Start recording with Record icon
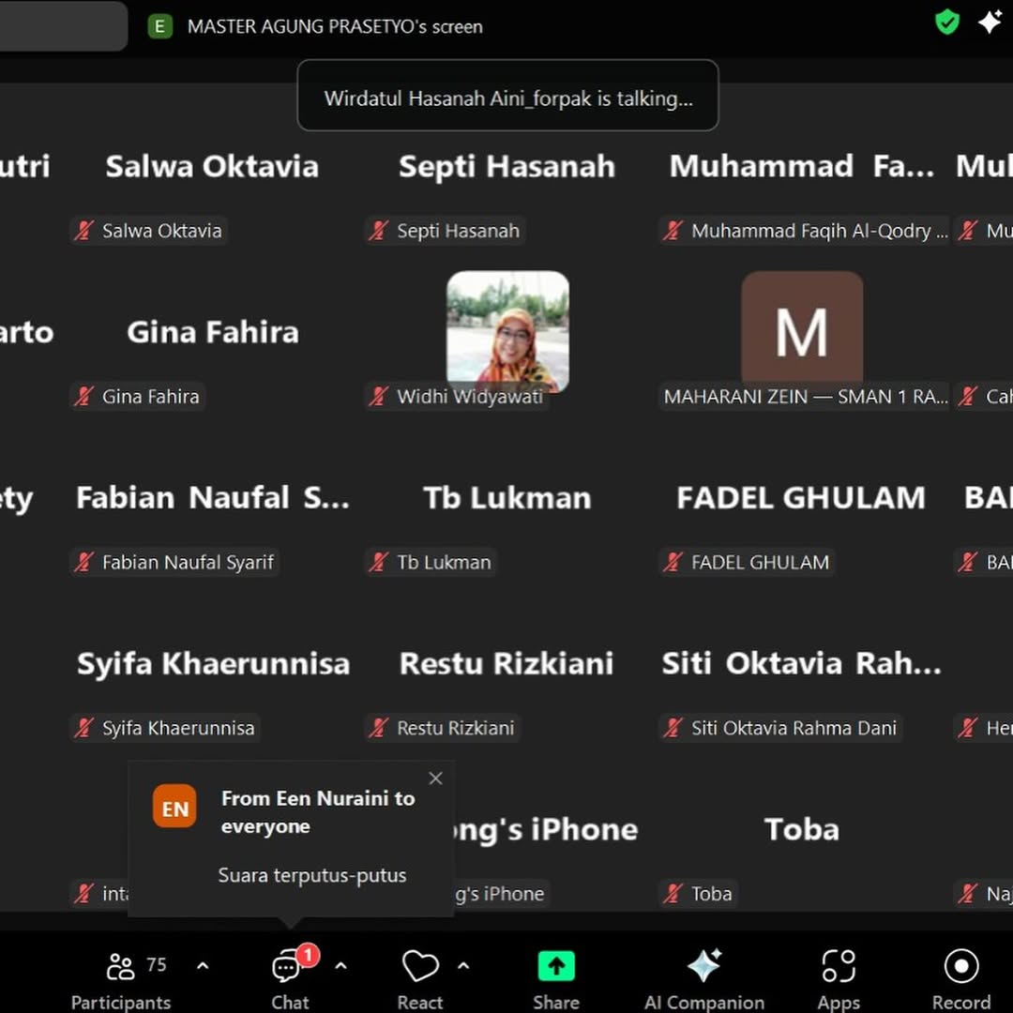Image resolution: width=1013 pixels, height=1013 pixels. coord(960,966)
